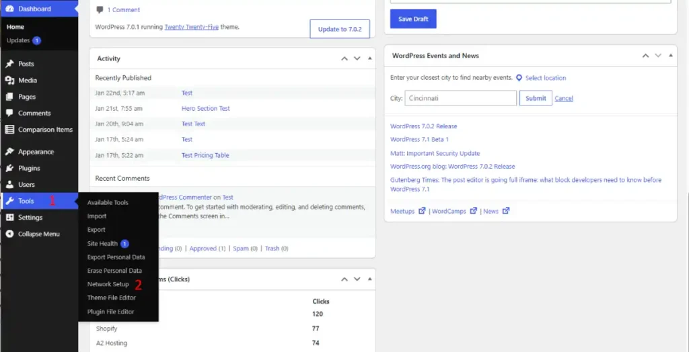Image resolution: width=689 pixels, height=352 pixels.
Task: Filter comments by Approved
Action: point(203,249)
